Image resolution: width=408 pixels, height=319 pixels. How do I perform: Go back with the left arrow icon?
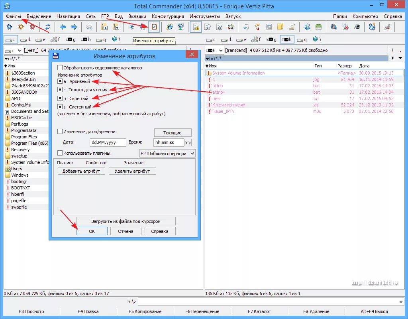pos(63,27)
